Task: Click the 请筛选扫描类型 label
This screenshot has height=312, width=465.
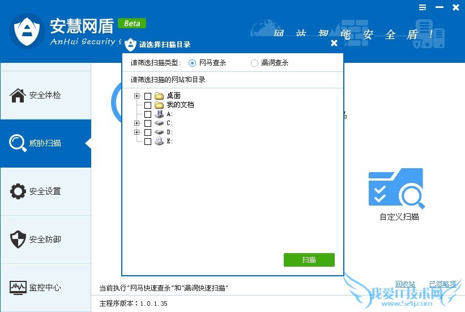Action: [x=156, y=63]
